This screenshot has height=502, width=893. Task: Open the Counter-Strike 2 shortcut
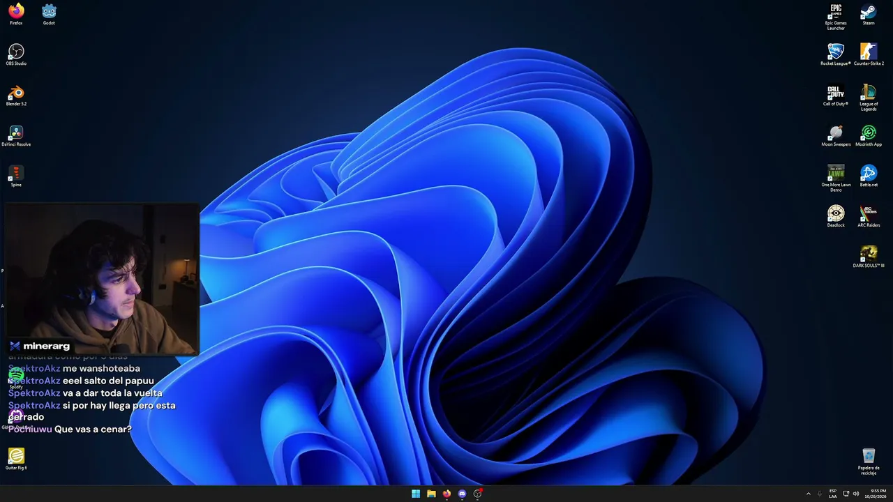(x=869, y=54)
